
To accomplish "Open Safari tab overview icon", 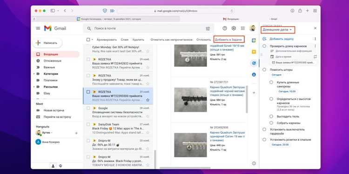I will [x=315, y=11].
